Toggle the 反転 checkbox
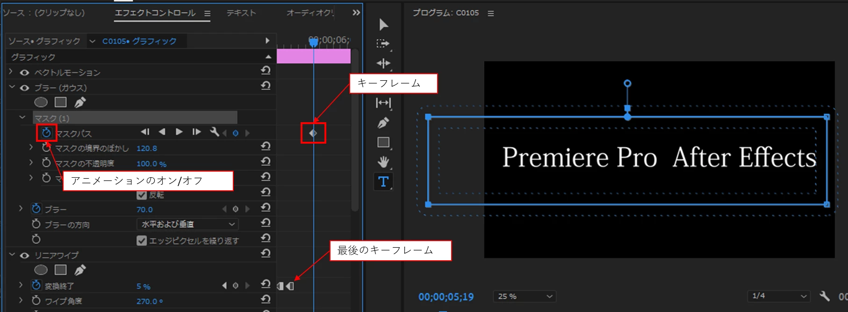Screen dimensions: 848x312 142,195
